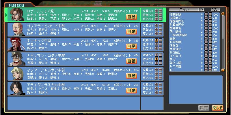The width and height of the screenshot is (231, 115).
Task: Increase 攻撃 stat for ロブ・ルッチ大尉
Action: [x=157, y=11]
